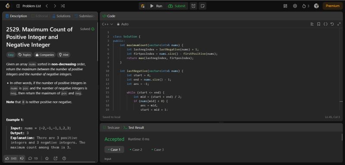This screenshot has height=165, width=345.
Task: Open the locked Companies tag
Action: pos(45,55)
